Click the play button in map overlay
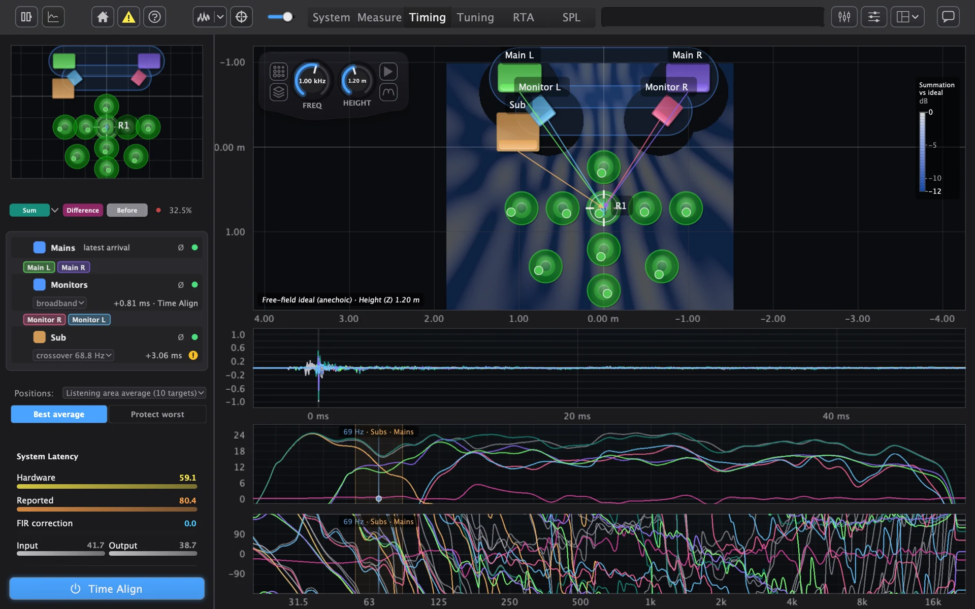Image resolution: width=975 pixels, height=609 pixels. (x=388, y=72)
